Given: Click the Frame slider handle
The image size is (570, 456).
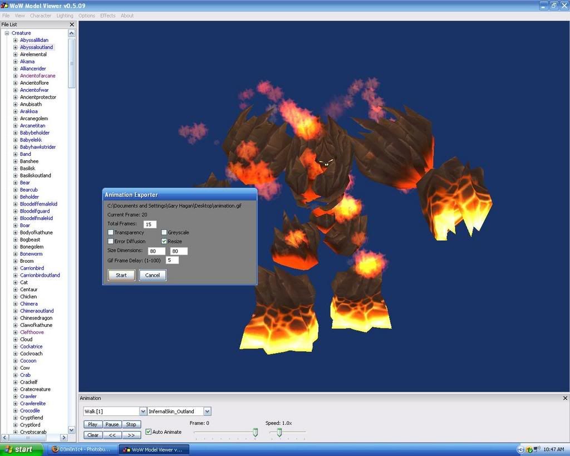Looking at the screenshot, I should click(255, 433).
